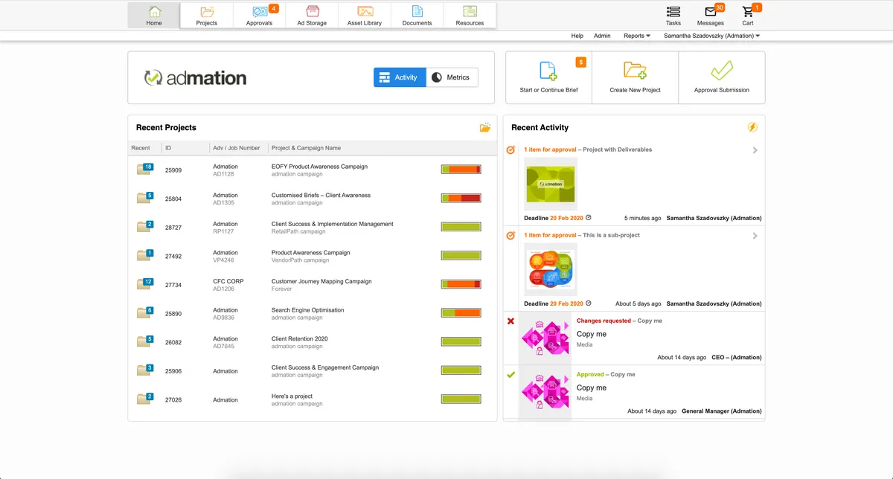Screen dimensions: 893x479
Task: Click the progress bar for project 25909
Action: 461,170
